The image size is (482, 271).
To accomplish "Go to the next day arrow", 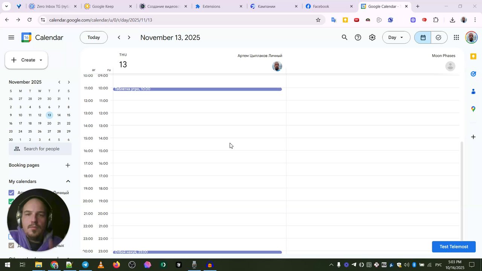I will [x=129, y=37].
